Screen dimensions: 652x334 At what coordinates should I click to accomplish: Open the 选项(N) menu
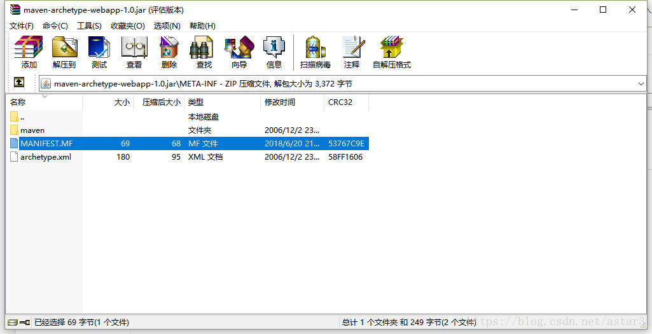tap(167, 26)
